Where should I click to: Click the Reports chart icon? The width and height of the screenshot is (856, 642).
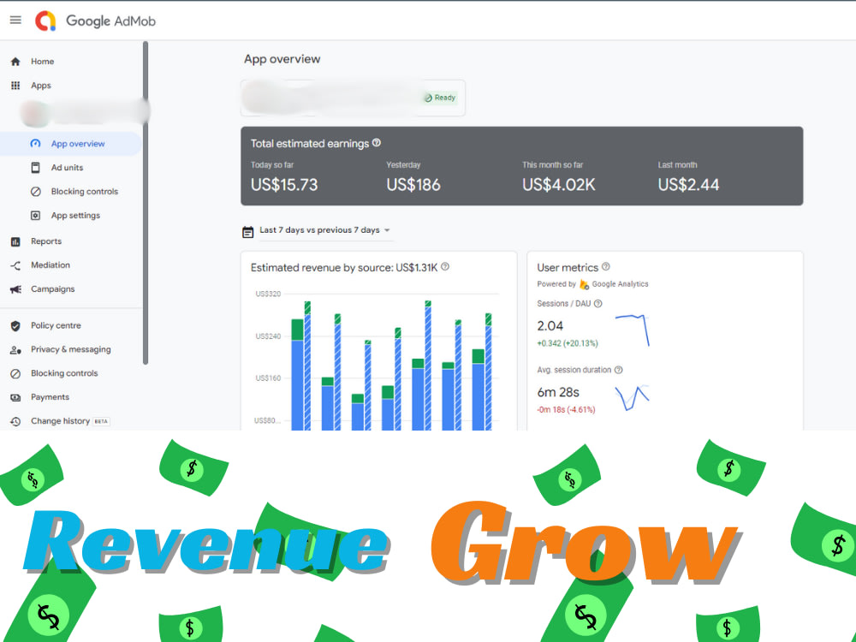15,241
